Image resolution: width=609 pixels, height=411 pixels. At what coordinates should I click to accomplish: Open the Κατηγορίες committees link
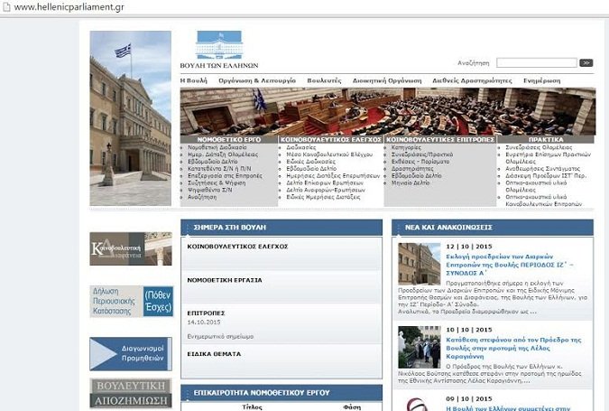coord(406,147)
